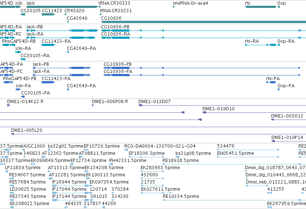
Task: Select the UUGC1000 cDNA label
Action: click(33, 146)
